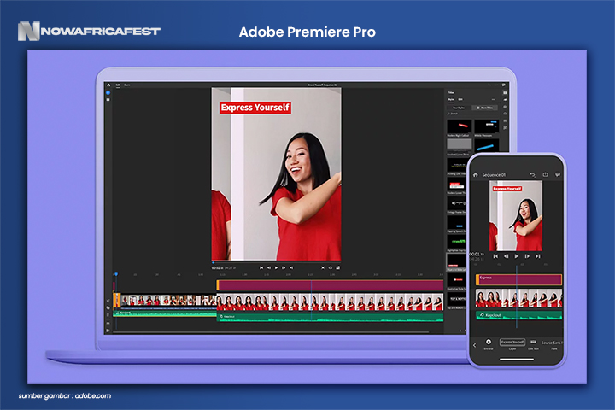Toggle loop playback on laptop player
This screenshot has width=615, height=410.
click(331, 267)
